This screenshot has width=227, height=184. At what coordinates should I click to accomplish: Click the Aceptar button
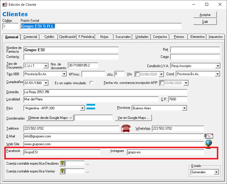point(205,15)
